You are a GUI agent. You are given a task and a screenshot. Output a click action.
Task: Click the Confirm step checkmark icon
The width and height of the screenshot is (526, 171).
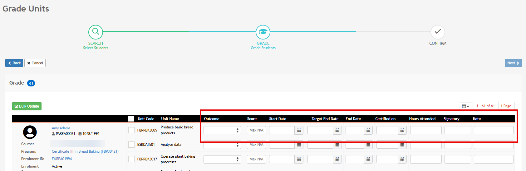(438, 32)
